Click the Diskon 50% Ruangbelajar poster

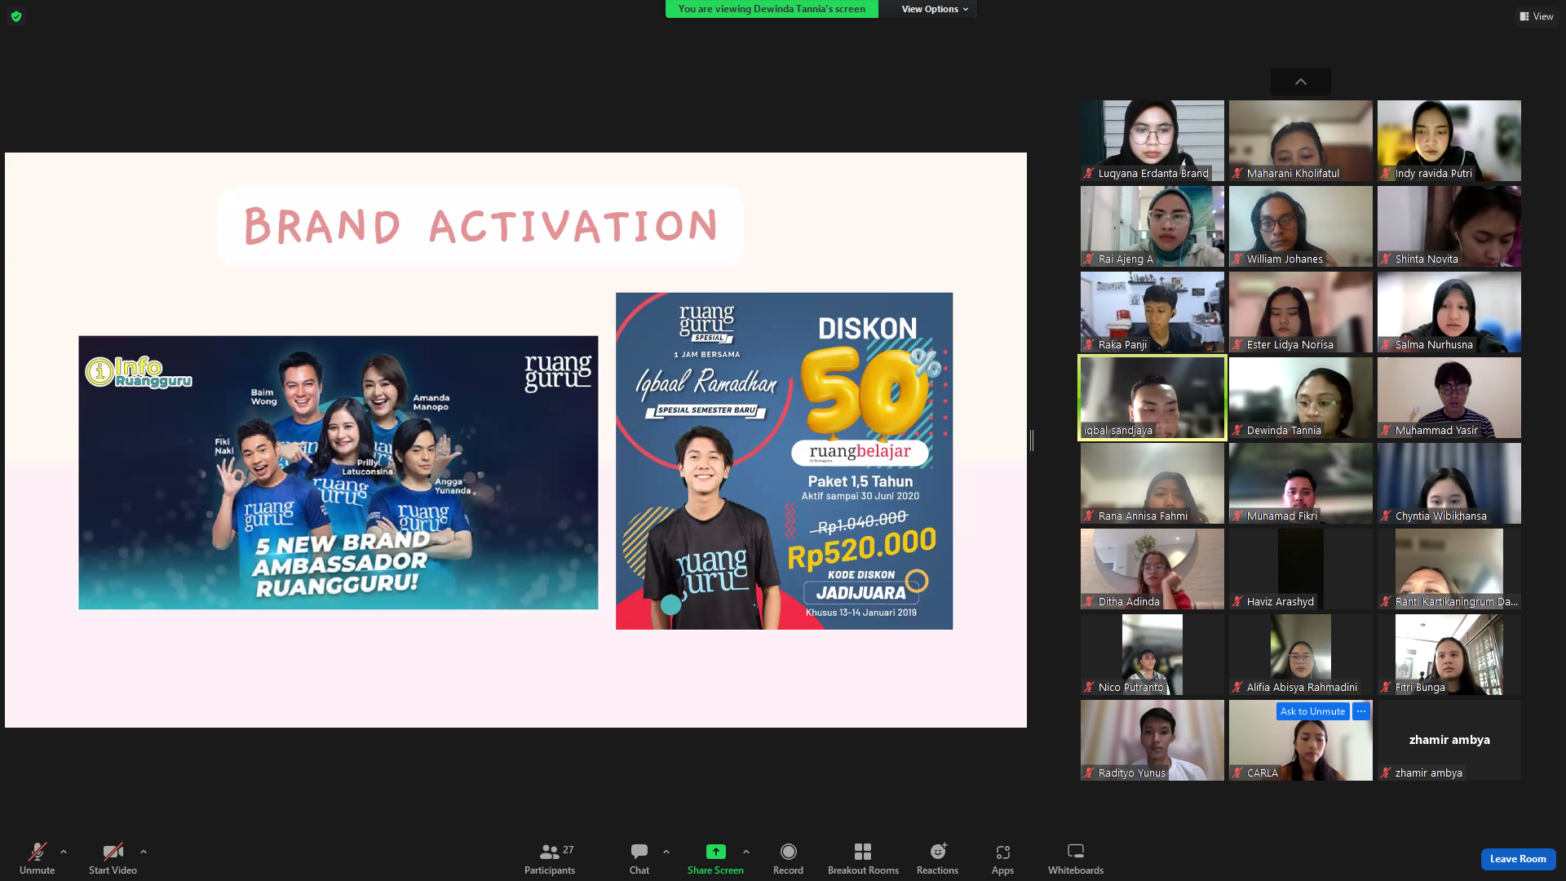coord(784,461)
